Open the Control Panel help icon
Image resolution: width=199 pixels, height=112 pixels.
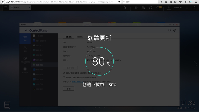pos(175,30)
